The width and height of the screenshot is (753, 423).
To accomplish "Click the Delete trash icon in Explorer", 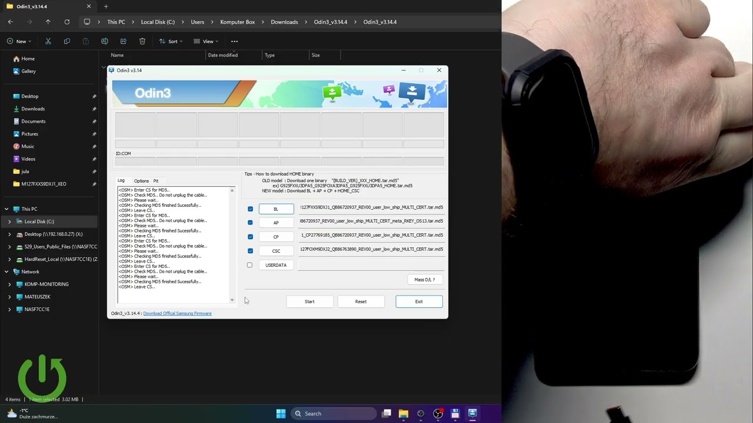I will point(142,41).
